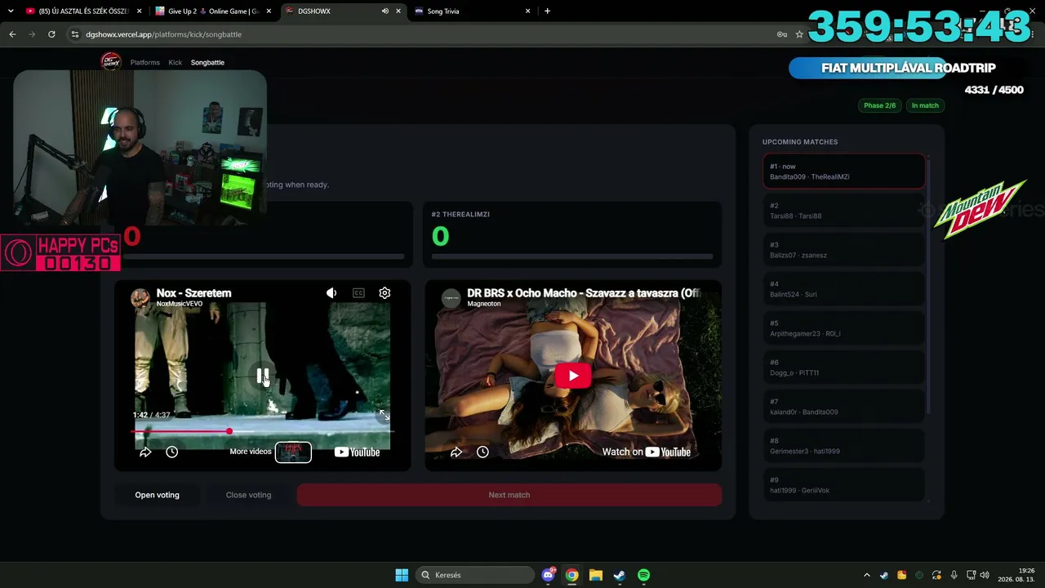The image size is (1045, 588).
Task: Expand the tab search dropdown
Action: (x=11, y=11)
